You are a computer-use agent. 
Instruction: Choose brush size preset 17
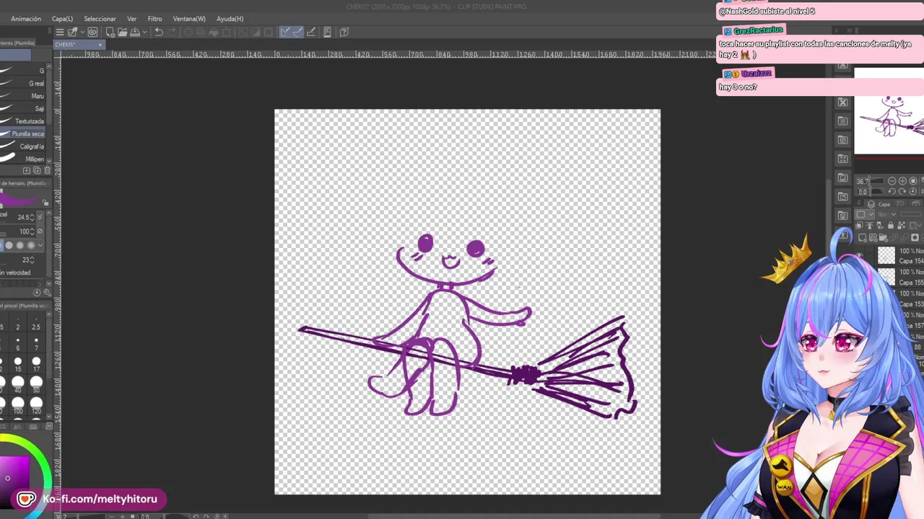point(36,365)
